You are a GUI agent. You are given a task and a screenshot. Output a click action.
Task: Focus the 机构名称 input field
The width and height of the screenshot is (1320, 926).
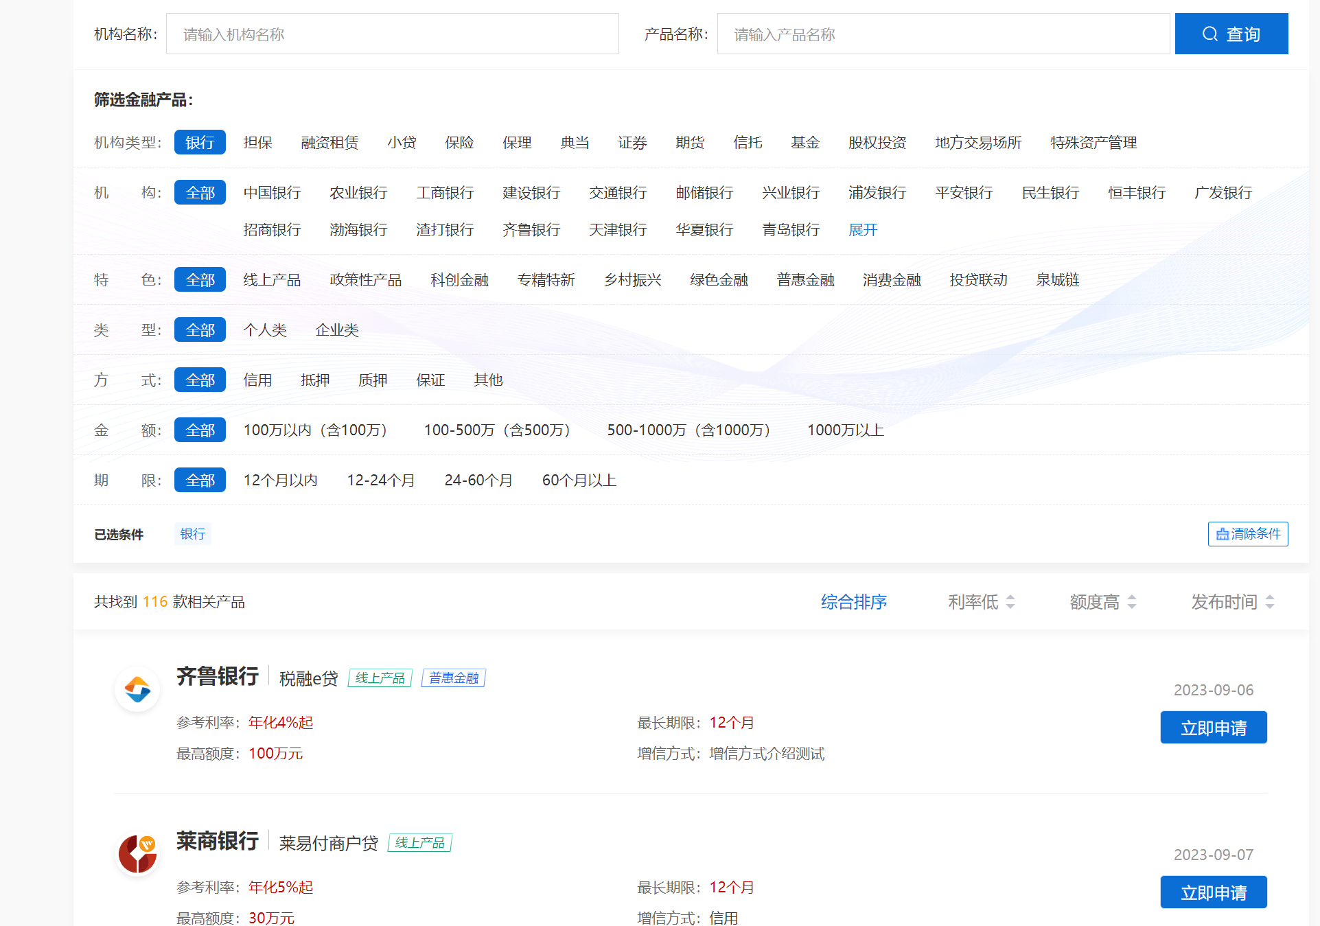[x=392, y=34]
